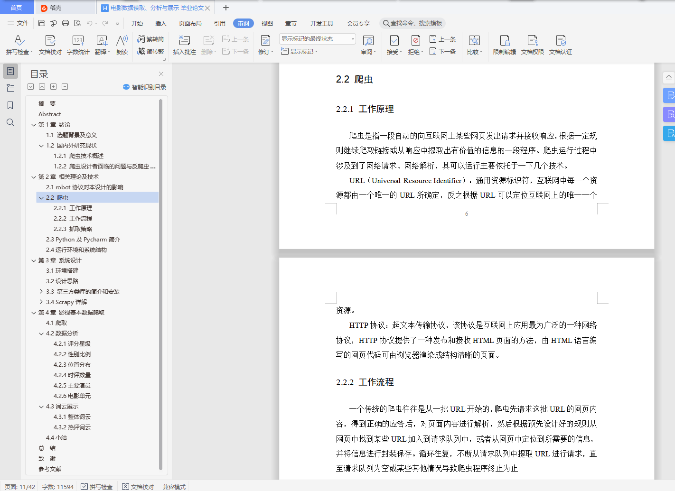Switch to the 章节 ribbon tab
Viewport: 675px width, 491px height.
[x=291, y=23]
